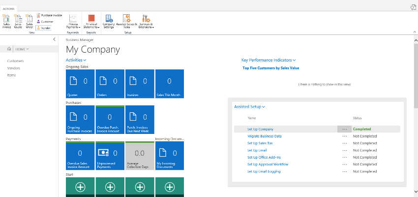The image size is (418, 197).
Task: Create a new Vendor from ribbon
Action: tap(44, 28)
